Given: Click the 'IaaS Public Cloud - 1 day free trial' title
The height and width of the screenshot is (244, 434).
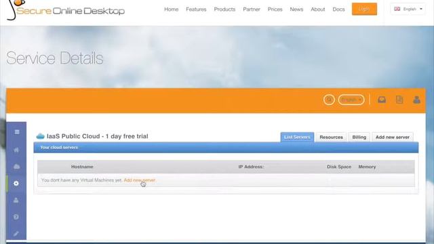Looking at the screenshot, I should tap(98, 136).
